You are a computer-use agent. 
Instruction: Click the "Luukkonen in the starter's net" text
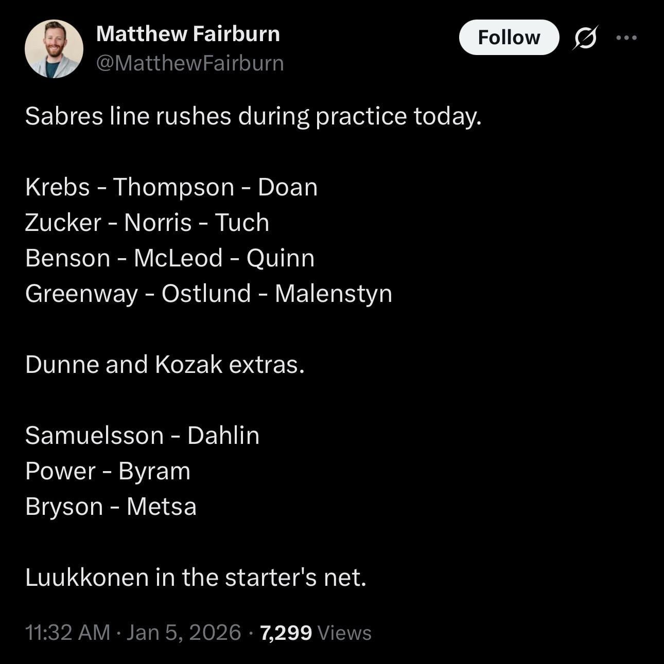tap(196, 578)
